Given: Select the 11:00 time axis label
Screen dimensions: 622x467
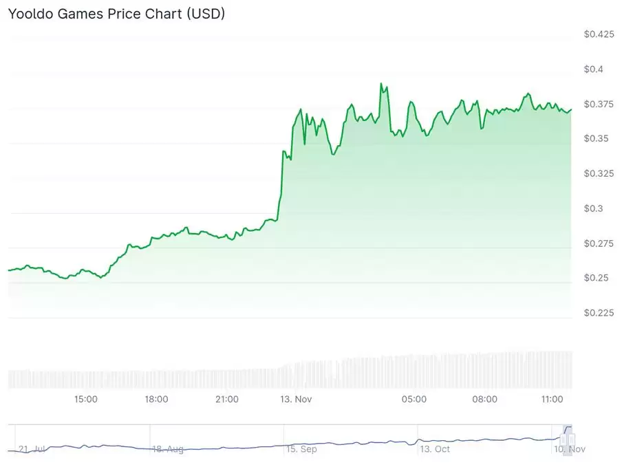Looking at the screenshot, I should 553,399.
